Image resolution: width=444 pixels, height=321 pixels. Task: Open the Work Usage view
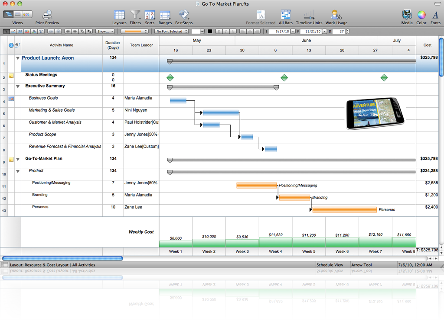click(336, 16)
